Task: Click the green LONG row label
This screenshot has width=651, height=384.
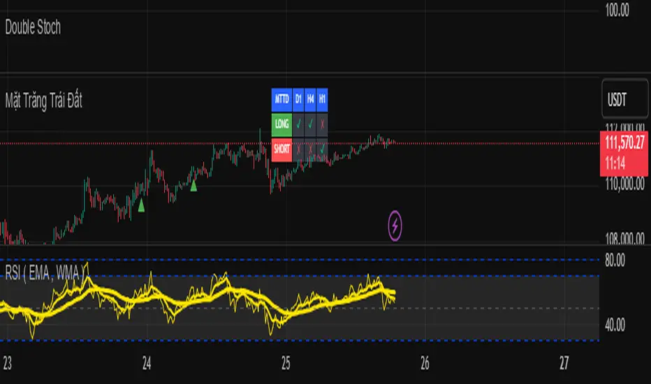Action: click(281, 124)
